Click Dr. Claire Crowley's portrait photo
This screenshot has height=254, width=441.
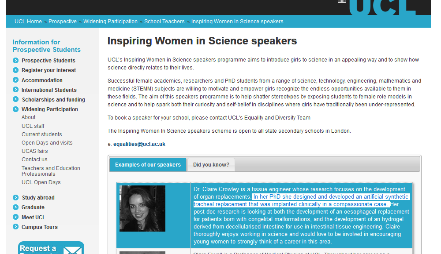pyautogui.click(x=142, y=208)
